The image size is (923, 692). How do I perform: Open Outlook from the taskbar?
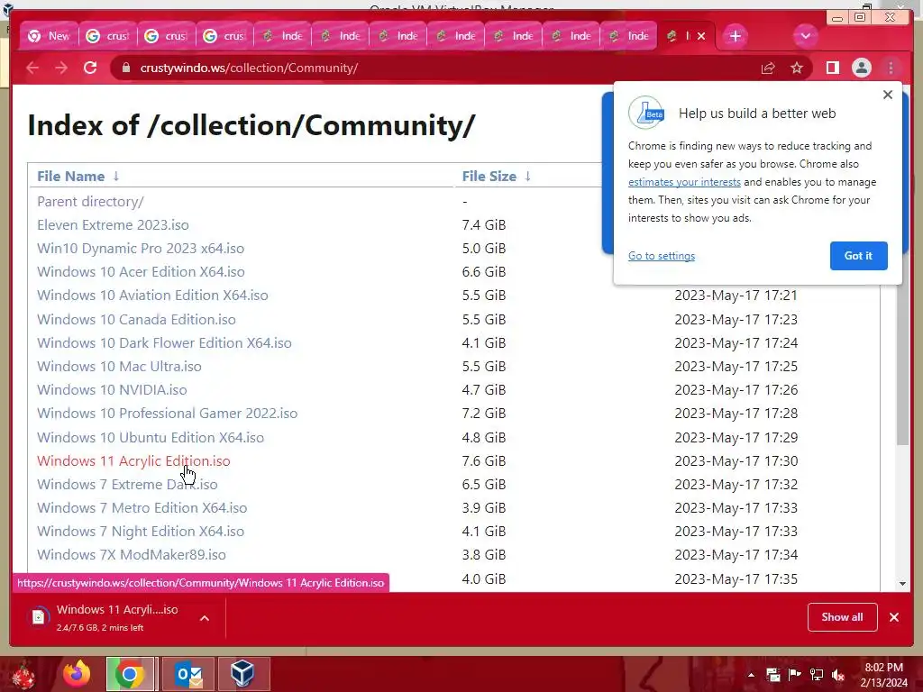[187, 674]
